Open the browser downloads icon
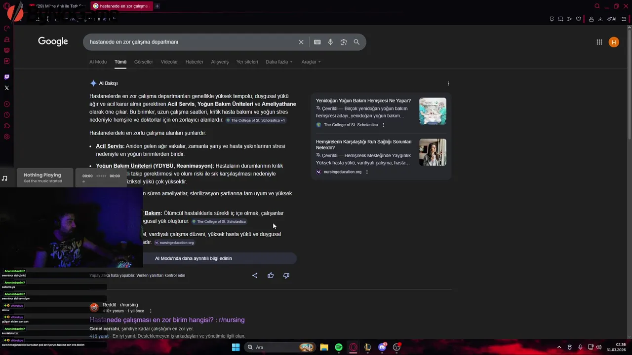The width and height of the screenshot is (632, 355). [600, 19]
